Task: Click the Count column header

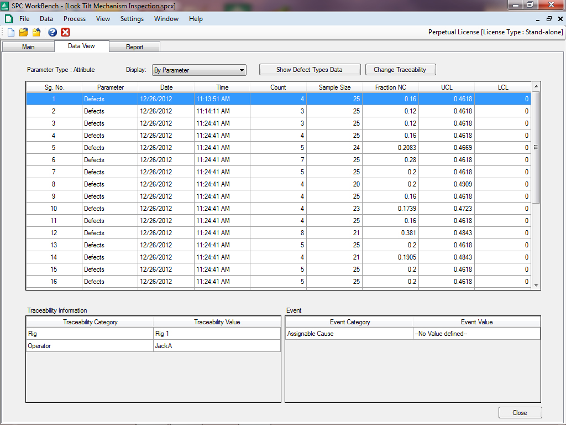Action: tap(279, 87)
